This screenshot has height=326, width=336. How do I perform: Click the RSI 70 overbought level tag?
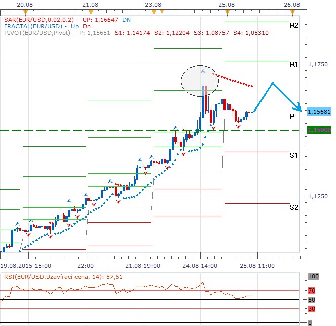[x=314, y=291]
